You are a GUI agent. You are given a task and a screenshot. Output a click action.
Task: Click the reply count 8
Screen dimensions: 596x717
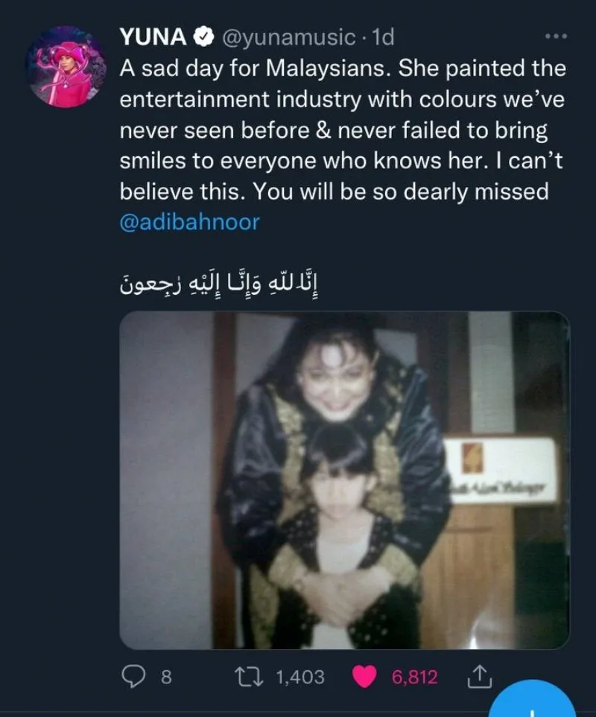click(x=166, y=678)
